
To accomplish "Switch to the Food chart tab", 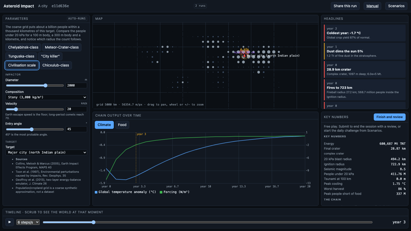I will coord(122,125).
